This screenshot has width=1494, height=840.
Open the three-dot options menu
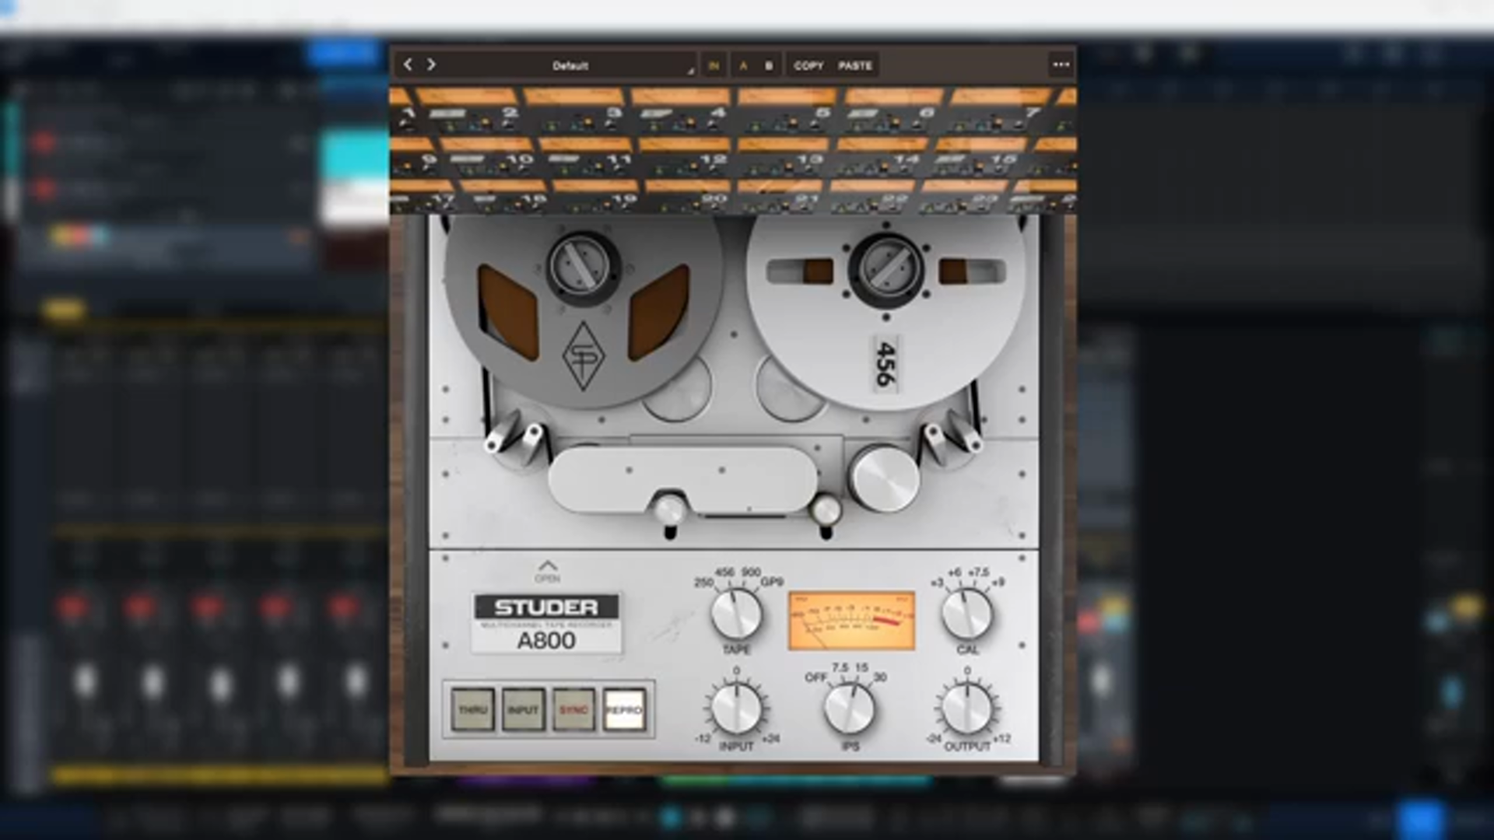click(1061, 65)
